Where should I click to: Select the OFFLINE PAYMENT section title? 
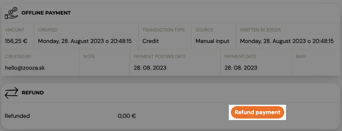coord(46,13)
